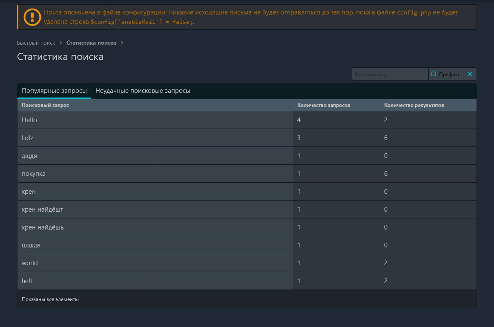Select the хрен найдёшь query row
Viewport: 494px width, 327px height.
coord(43,227)
